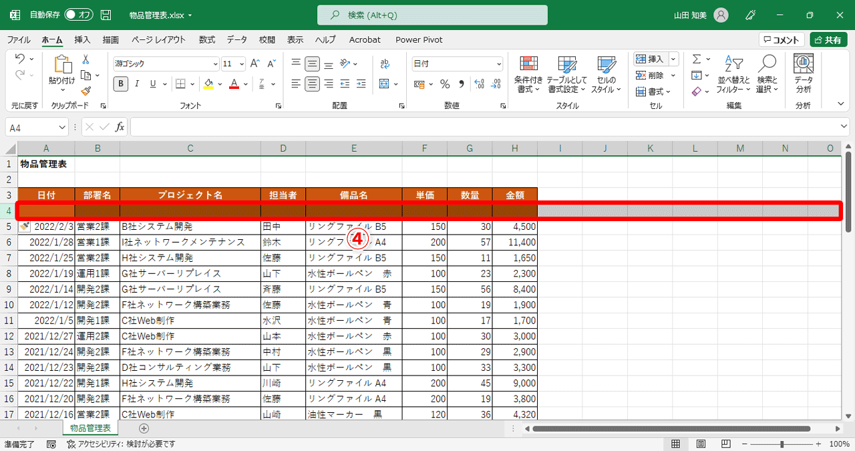The width and height of the screenshot is (855, 451).
Task: Open the font name dropdown
Action: pos(214,63)
